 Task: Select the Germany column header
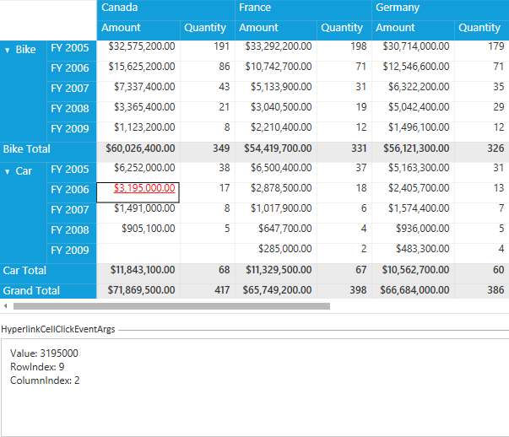click(440, 10)
